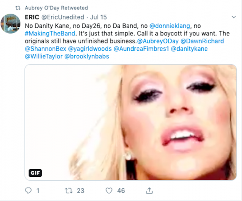This screenshot has height=201, width=242.
Task: Expand the tweet options chevron menu
Action: click(233, 17)
